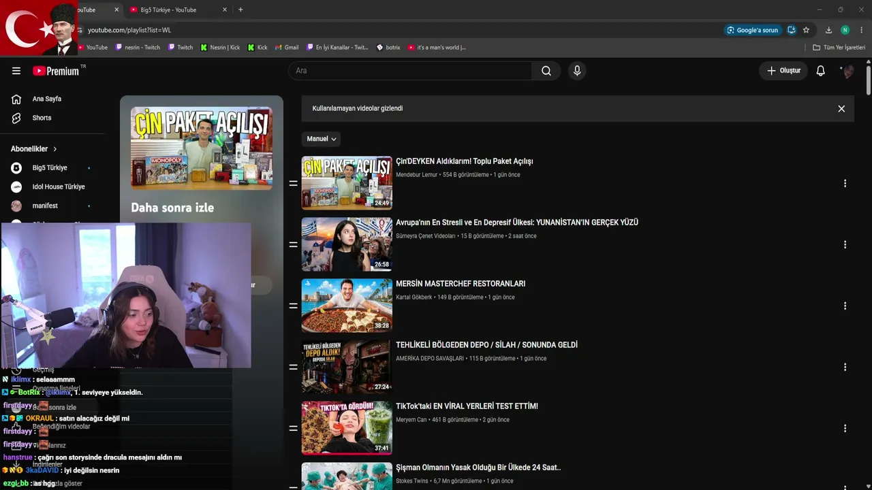872x490 pixels.
Task: Click the search magnifier button
Action: (546, 71)
